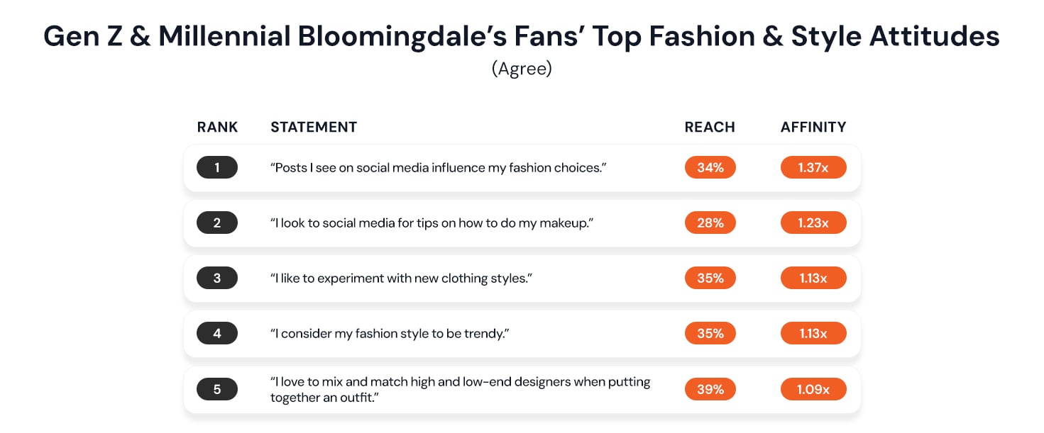Select the rank 3 badge
This screenshot has height=433, width=1044.
coord(216,279)
